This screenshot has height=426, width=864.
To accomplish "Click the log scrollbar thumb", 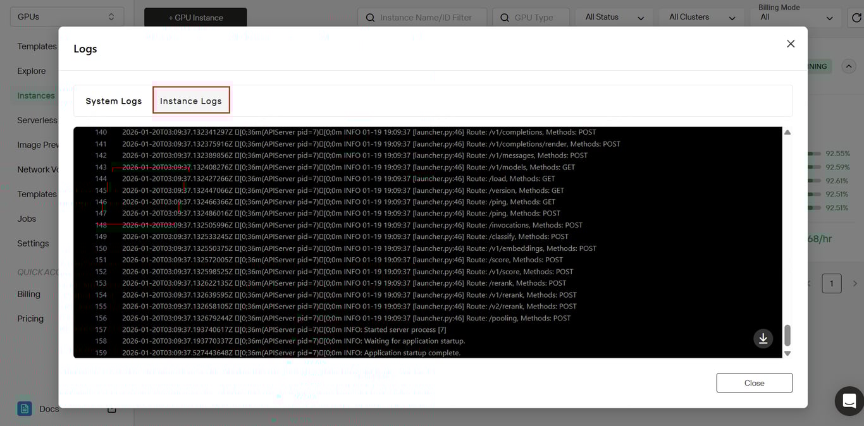I will point(787,336).
